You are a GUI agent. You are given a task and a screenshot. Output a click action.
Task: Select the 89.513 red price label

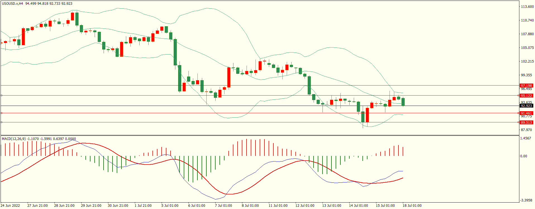point(526,122)
